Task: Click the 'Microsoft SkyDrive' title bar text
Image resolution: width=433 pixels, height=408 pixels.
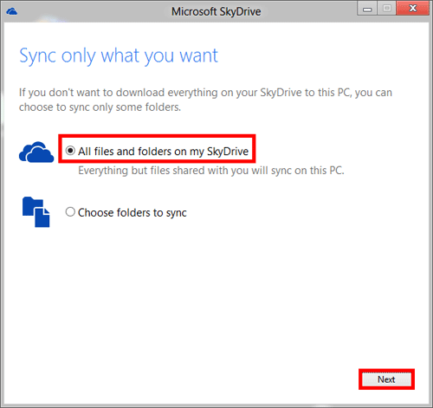Action: (216, 11)
